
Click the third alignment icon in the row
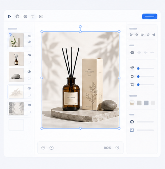tap(142, 35)
